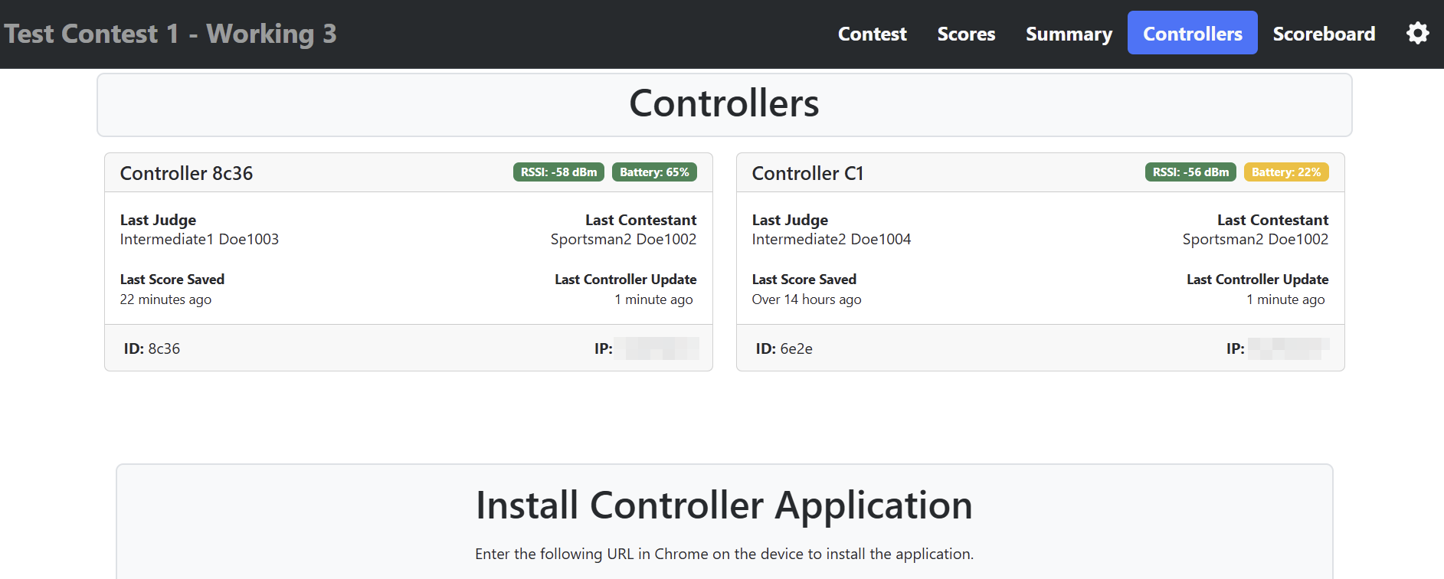This screenshot has width=1444, height=579.
Task: Click judge name Intermediate1 Doe1003
Action: (x=199, y=239)
